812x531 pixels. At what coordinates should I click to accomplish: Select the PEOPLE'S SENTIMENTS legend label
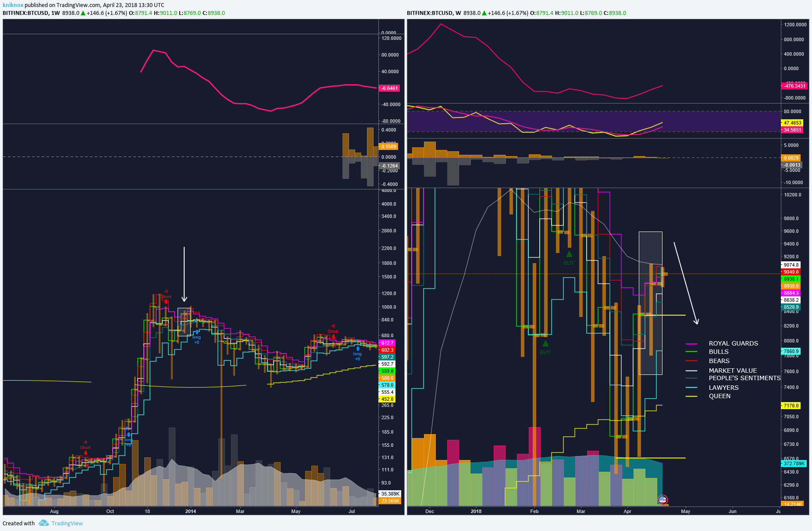[x=744, y=378]
